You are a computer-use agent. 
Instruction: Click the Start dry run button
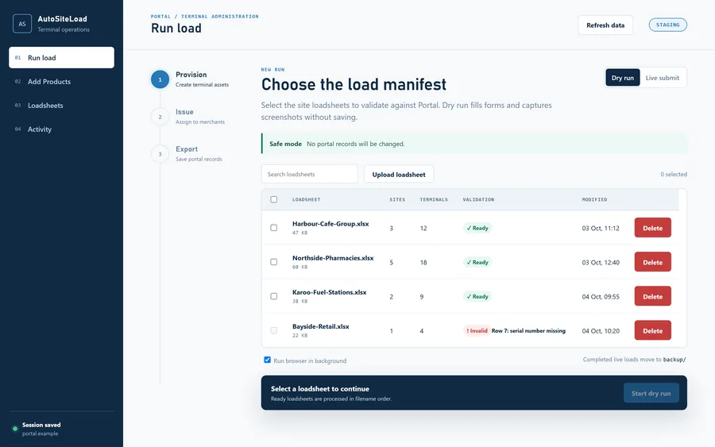click(x=651, y=393)
